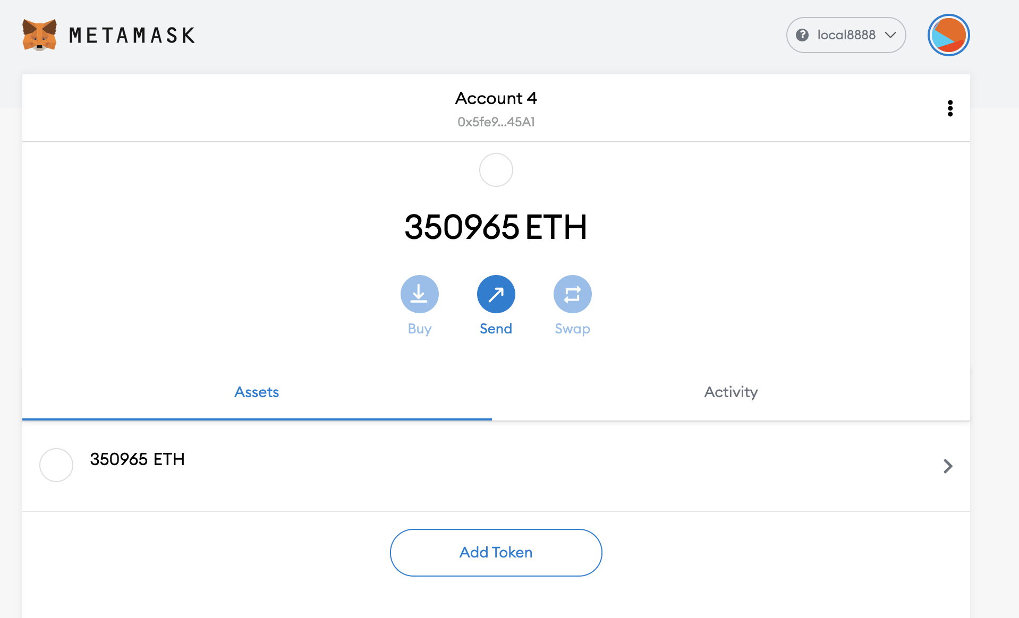
Task: Click the empty account identicon circle
Action: 496,170
